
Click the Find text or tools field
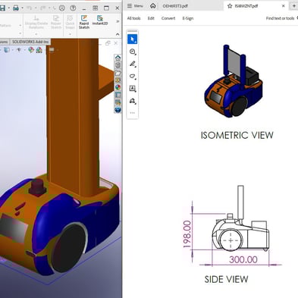(280, 18)
